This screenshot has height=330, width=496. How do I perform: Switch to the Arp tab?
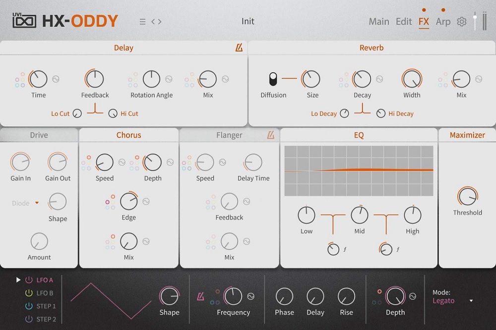pyautogui.click(x=443, y=21)
